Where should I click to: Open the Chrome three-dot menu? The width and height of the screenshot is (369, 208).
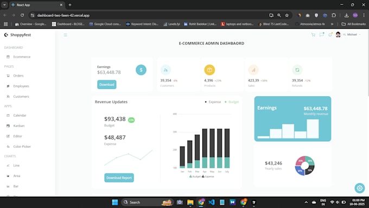(x=364, y=15)
